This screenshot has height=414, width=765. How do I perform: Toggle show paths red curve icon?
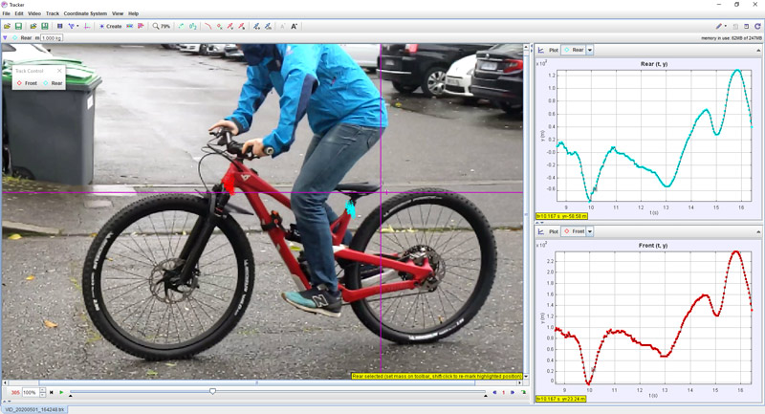point(208,27)
